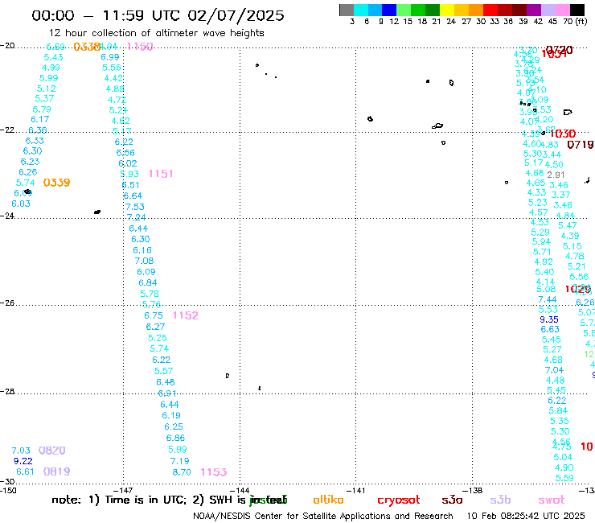Select the 7.08 wave height value
Viewport: 595px width, 523px height.
tap(144, 261)
